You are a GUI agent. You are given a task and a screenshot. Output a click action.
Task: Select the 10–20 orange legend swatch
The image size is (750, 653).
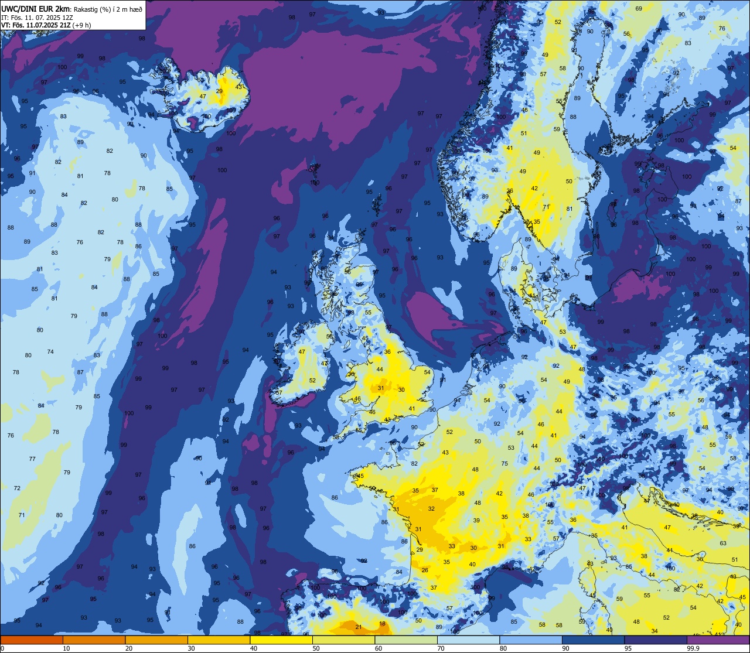tap(94, 640)
